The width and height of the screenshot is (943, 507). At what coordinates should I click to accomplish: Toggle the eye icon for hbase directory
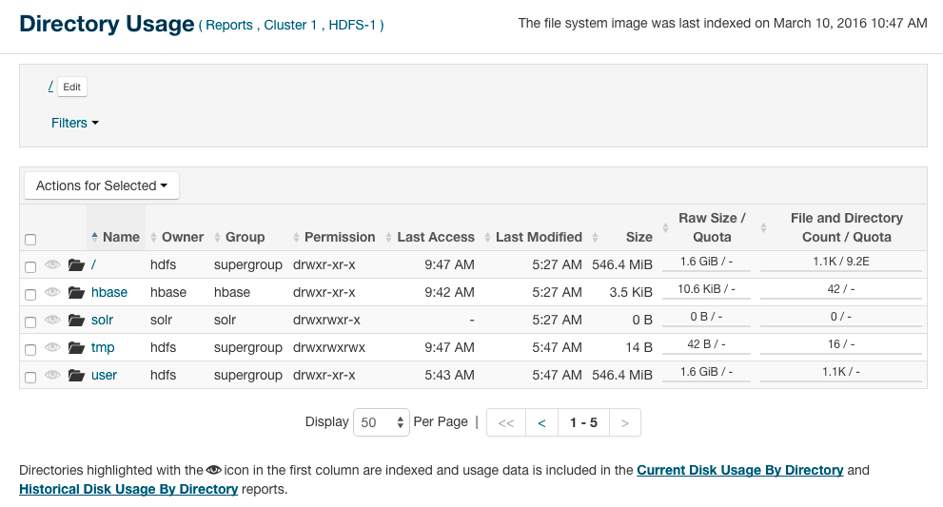pos(52,292)
